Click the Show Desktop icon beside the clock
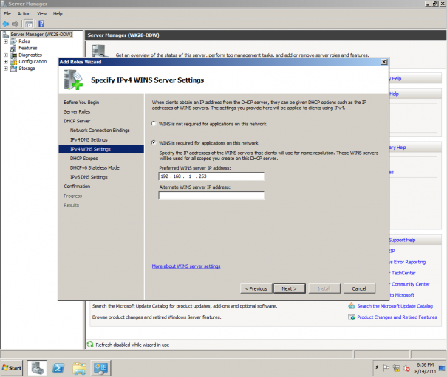Image resolution: width=447 pixels, height=377 pixels. (x=442, y=368)
